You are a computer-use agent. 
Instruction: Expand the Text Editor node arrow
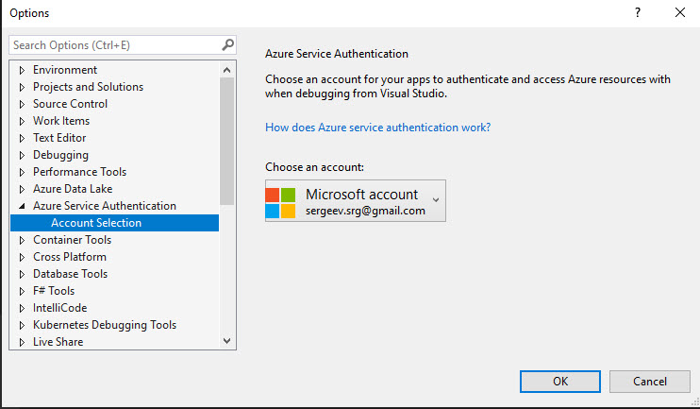[22, 138]
